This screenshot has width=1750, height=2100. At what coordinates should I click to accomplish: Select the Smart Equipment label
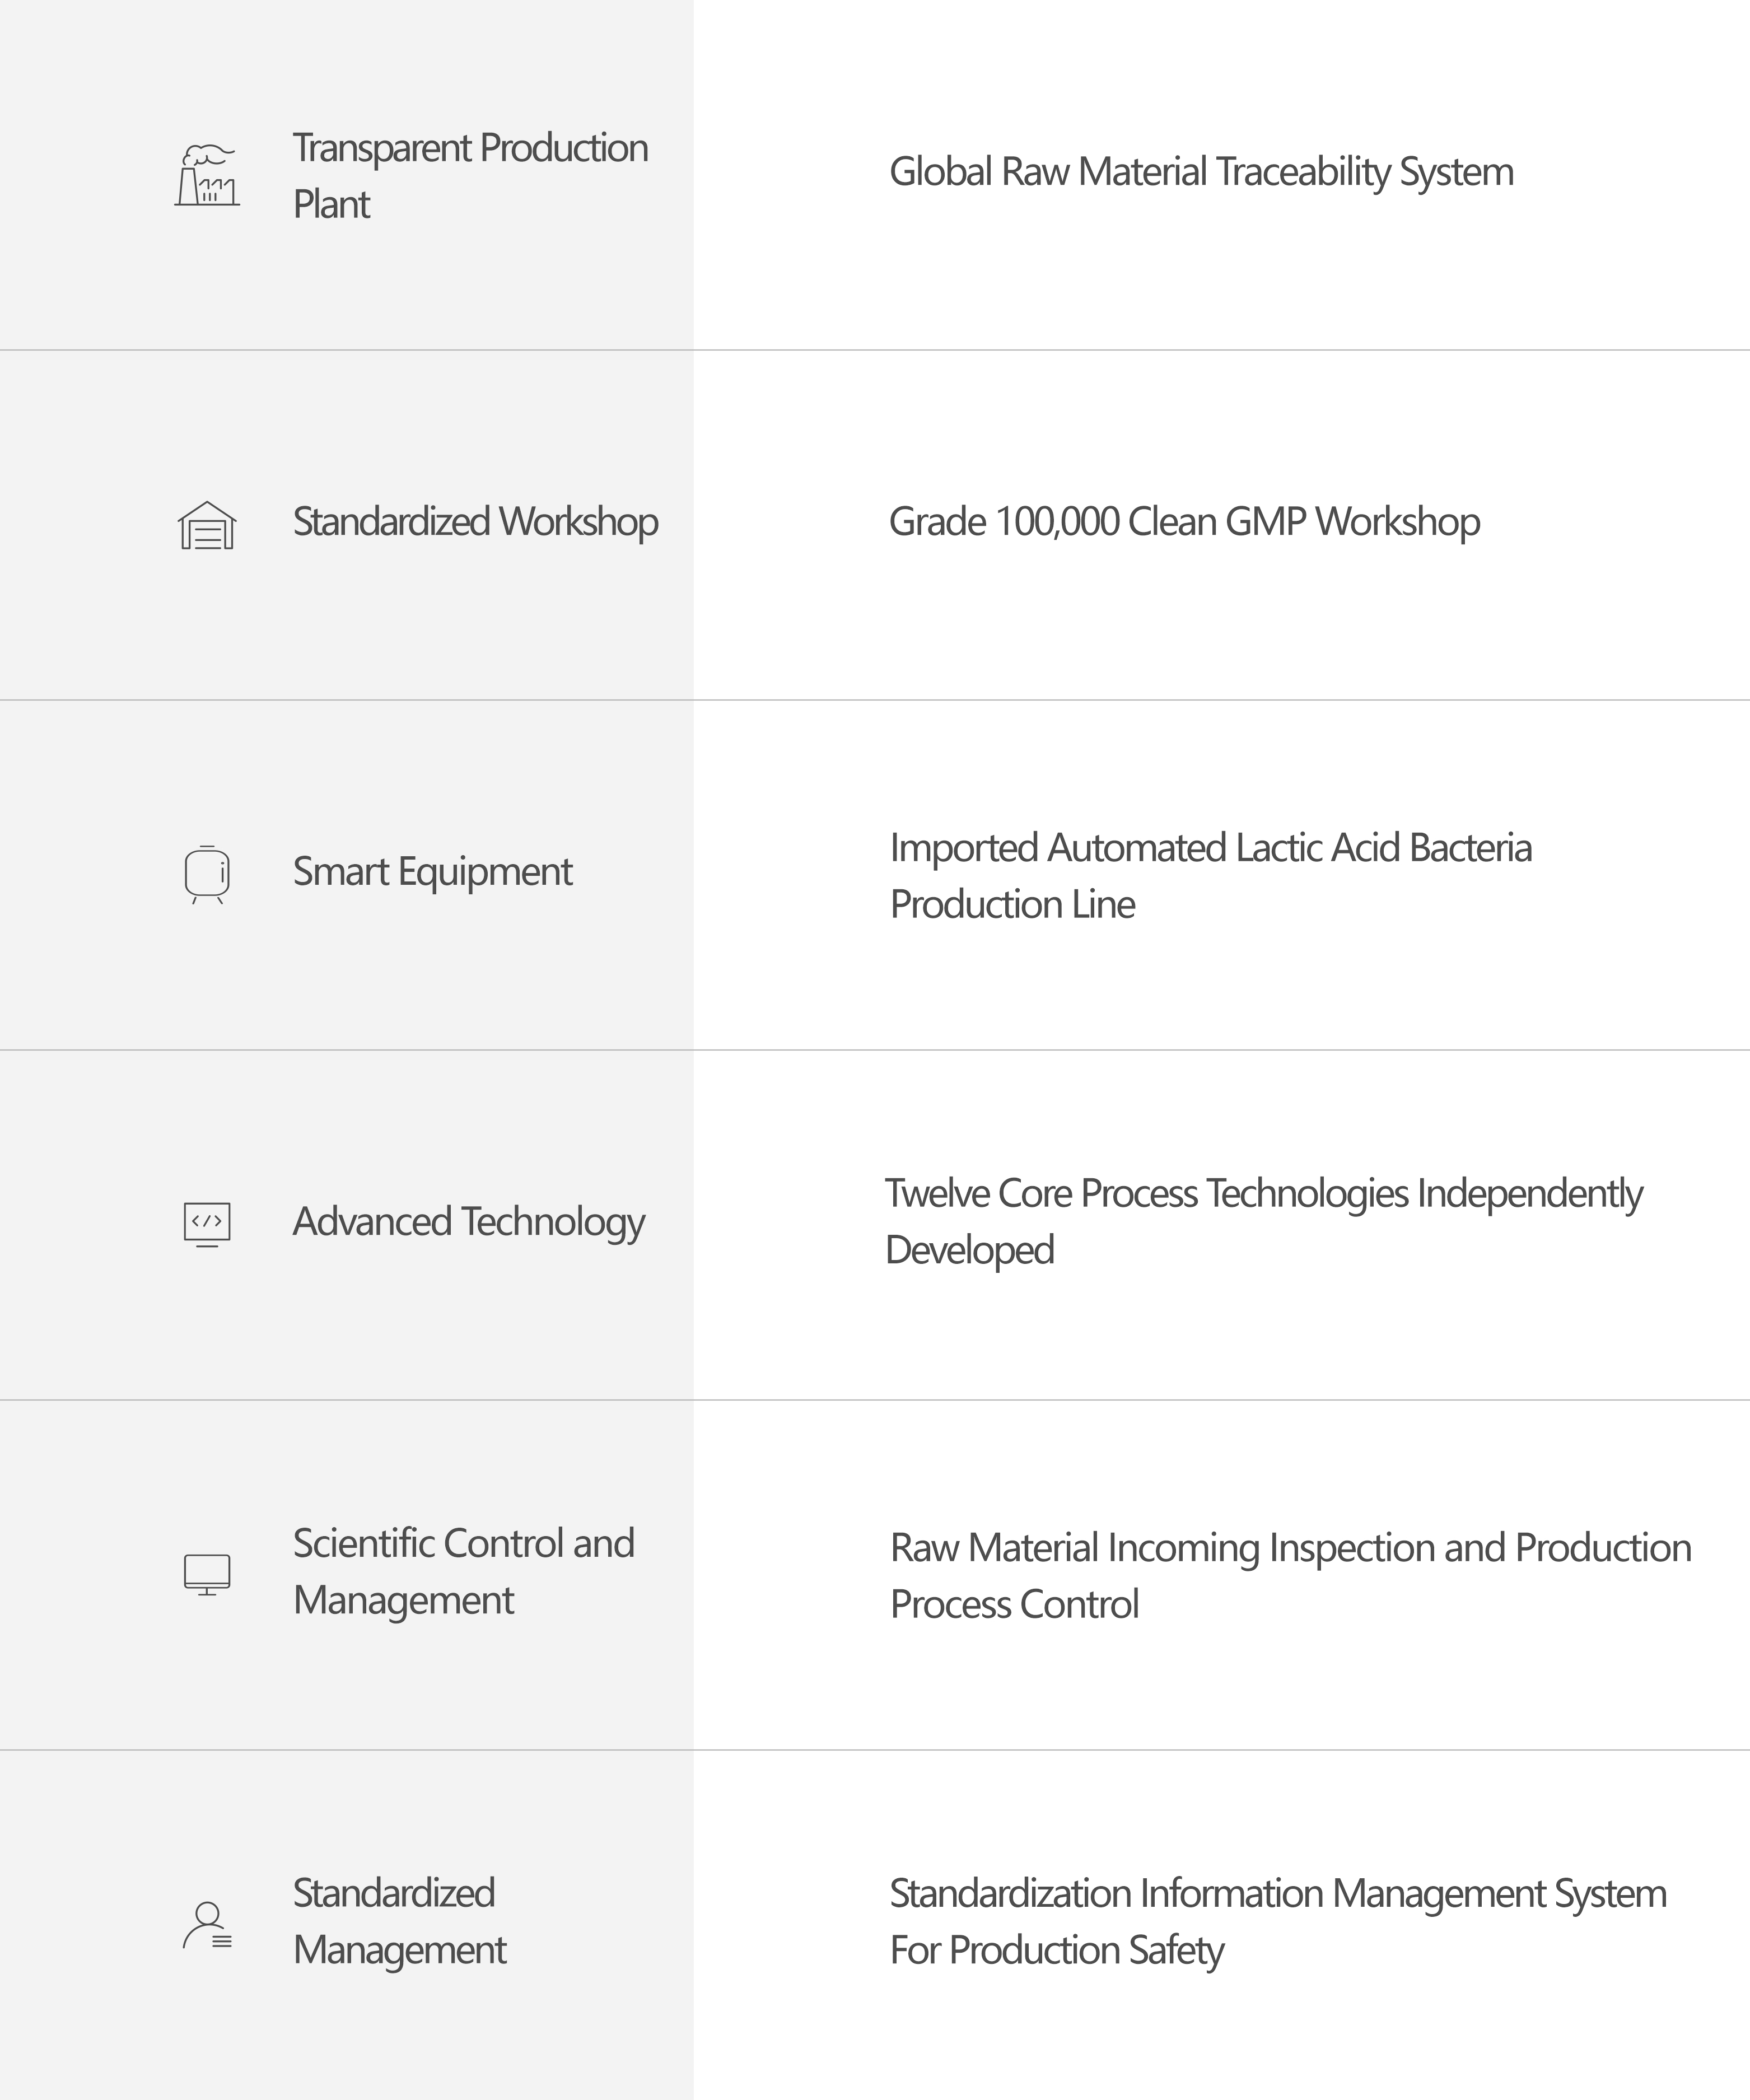click(432, 872)
